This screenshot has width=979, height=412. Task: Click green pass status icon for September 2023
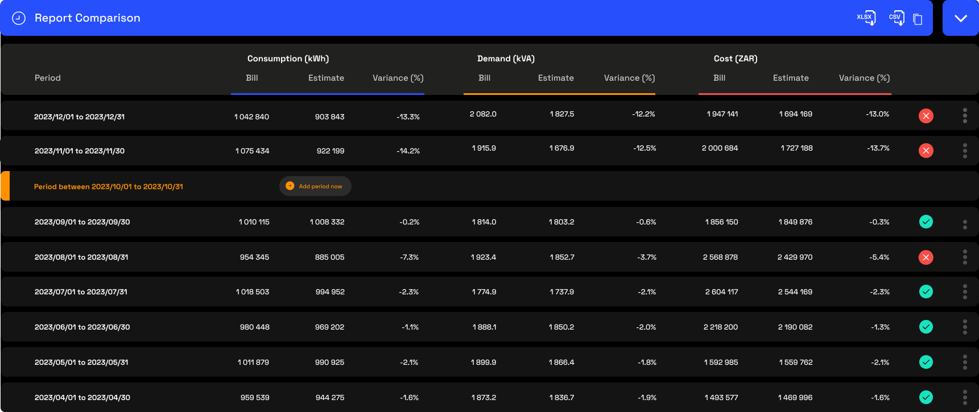(x=926, y=222)
